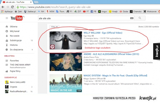Image resolution: width=160 pixels, height=103 pixels.
Task: Click the green padlock secure icon
Action: tap(18, 7)
